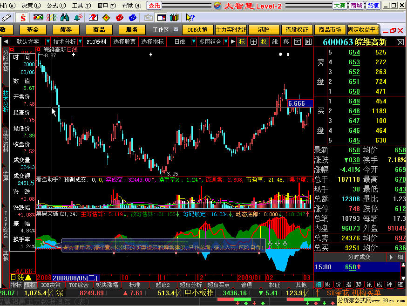
Task: Close the 600063 quote panel with X box
Action: (x=400, y=42)
